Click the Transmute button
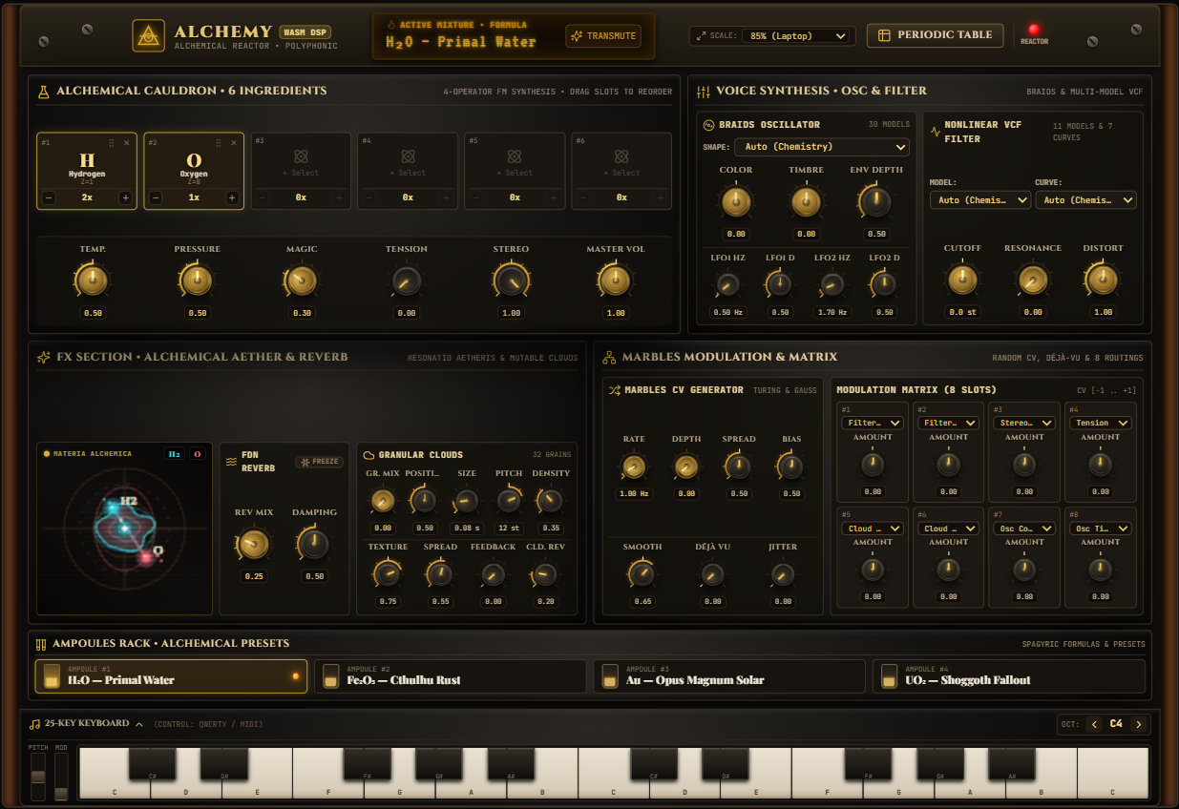Image resolution: width=1179 pixels, height=809 pixels. (603, 36)
